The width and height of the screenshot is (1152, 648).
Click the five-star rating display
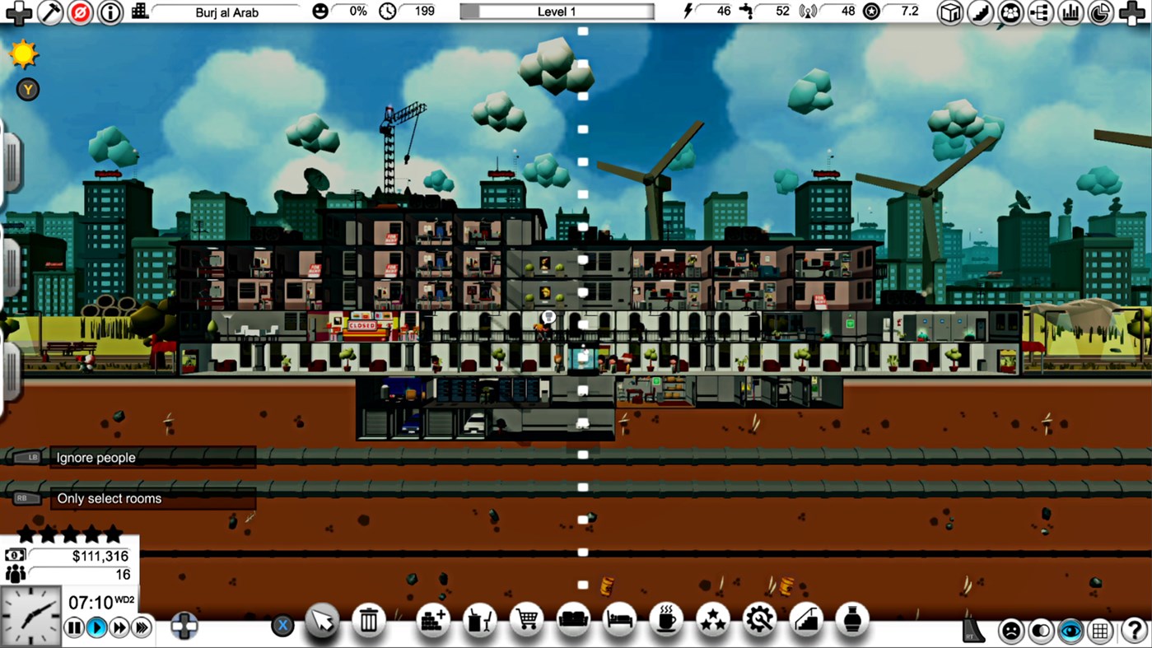(x=69, y=534)
